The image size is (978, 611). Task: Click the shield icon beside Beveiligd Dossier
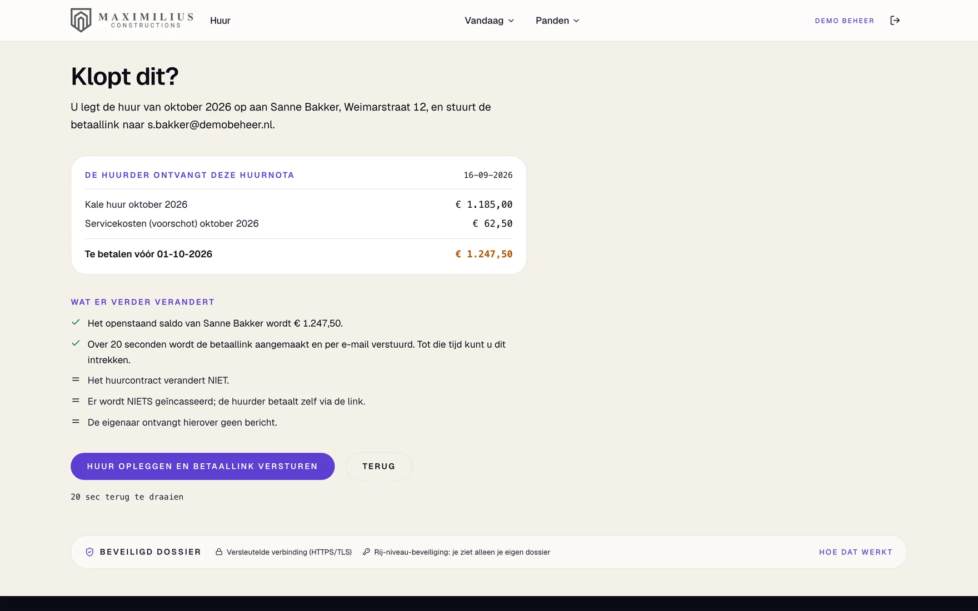89,552
